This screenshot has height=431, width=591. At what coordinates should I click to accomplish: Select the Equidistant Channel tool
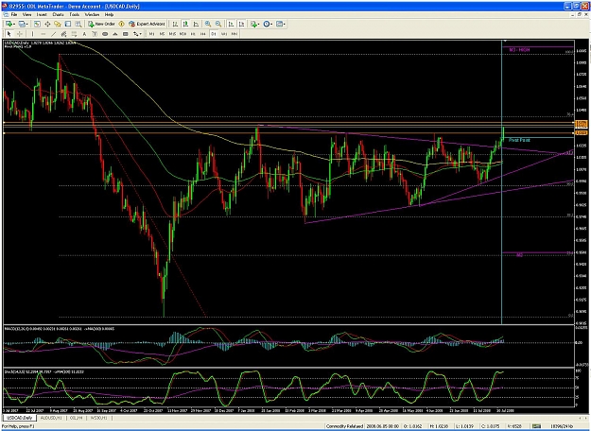click(x=63, y=34)
